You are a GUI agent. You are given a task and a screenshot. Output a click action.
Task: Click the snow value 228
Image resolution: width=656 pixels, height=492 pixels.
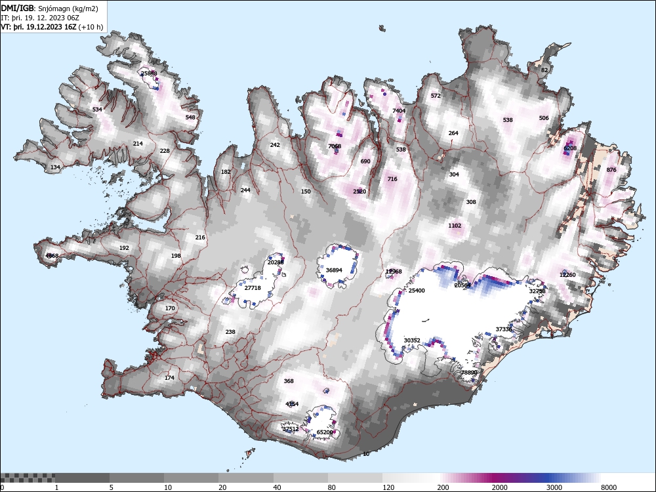click(x=165, y=151)
